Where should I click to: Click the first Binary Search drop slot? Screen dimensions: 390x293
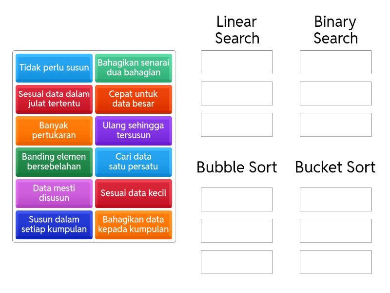point(336,63)
